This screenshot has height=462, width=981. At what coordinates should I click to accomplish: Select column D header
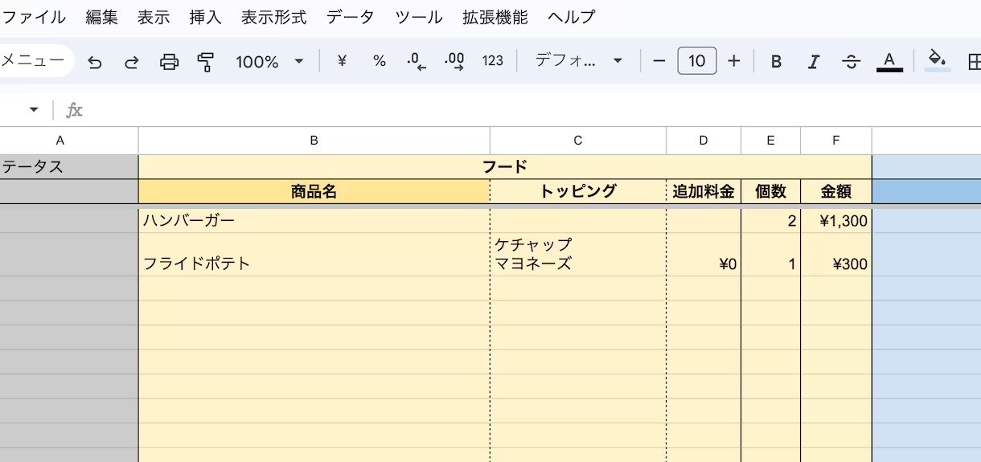pos(704,141)
